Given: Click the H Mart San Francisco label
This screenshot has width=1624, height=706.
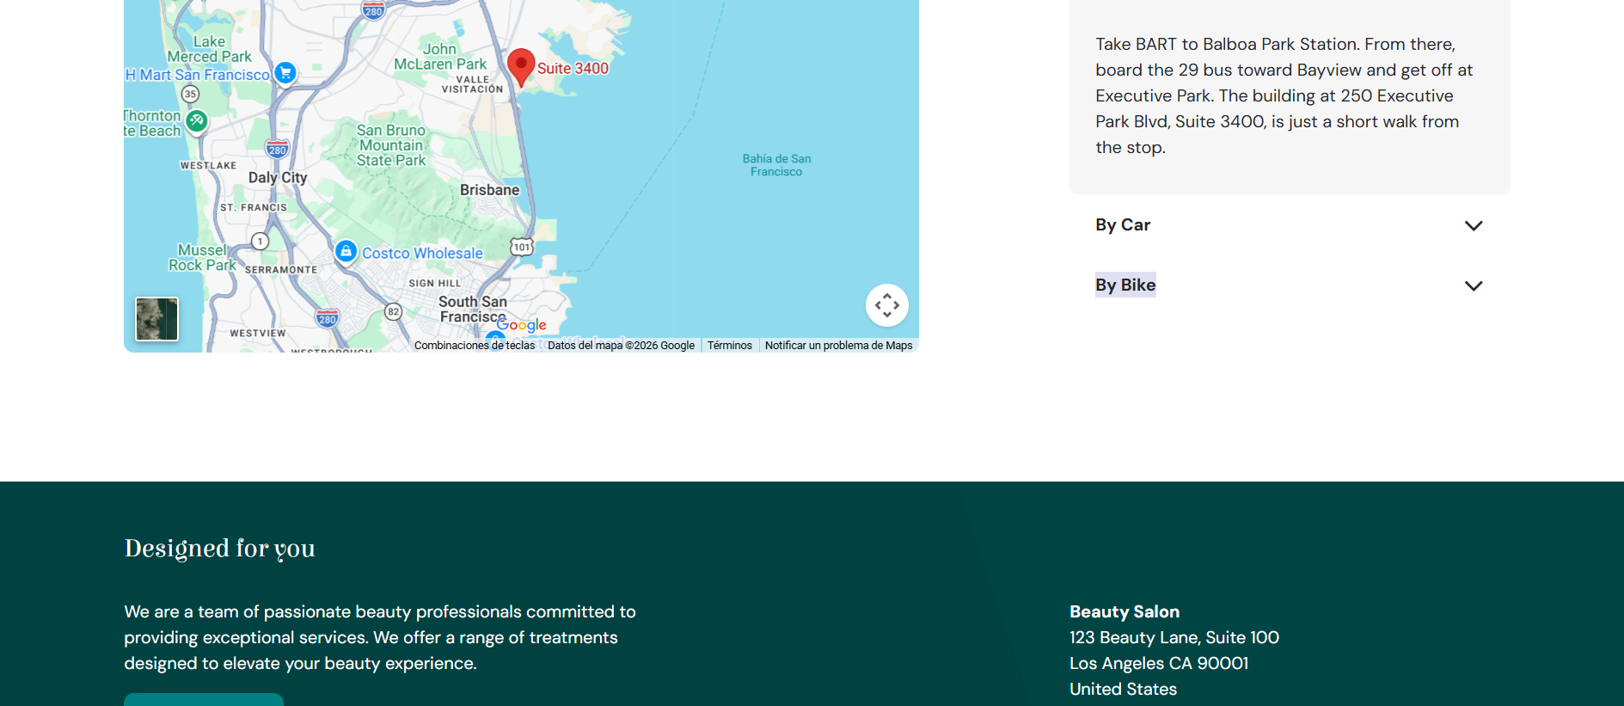Looking at the screenshot, I should 198,75.
